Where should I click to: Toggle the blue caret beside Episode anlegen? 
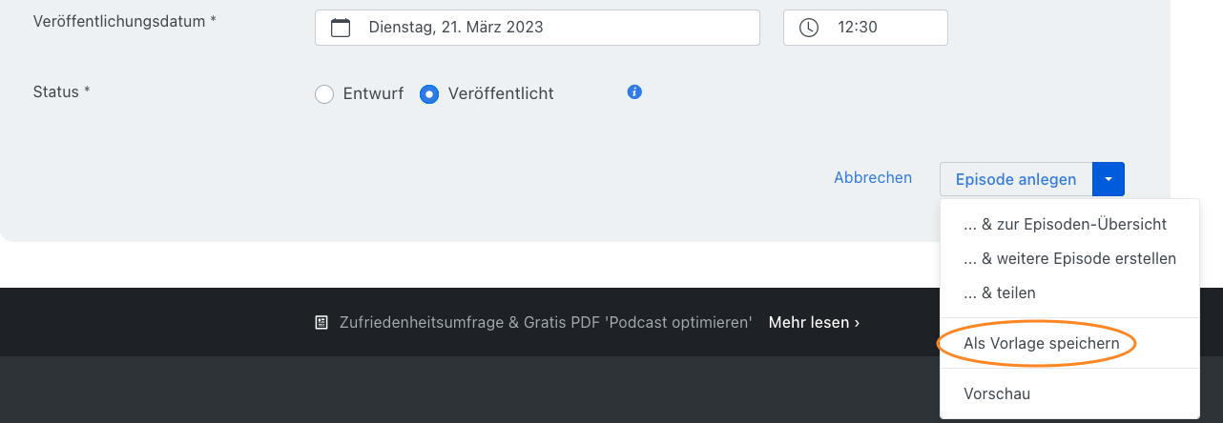pos(1109,179)
